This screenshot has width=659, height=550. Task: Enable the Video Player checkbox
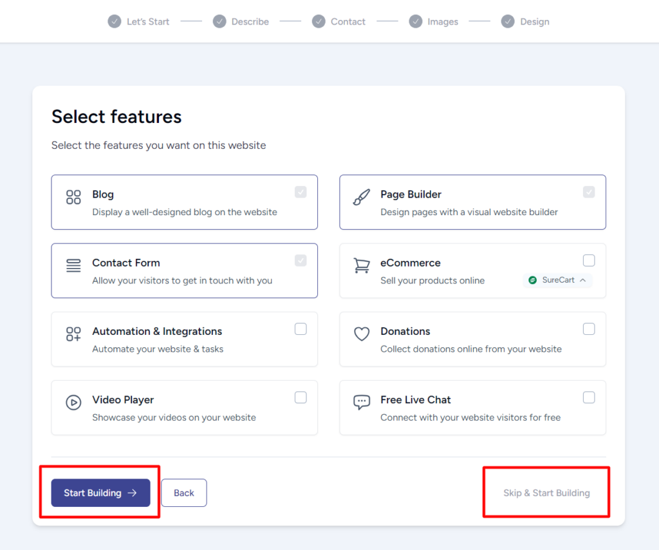click(301, 397)
